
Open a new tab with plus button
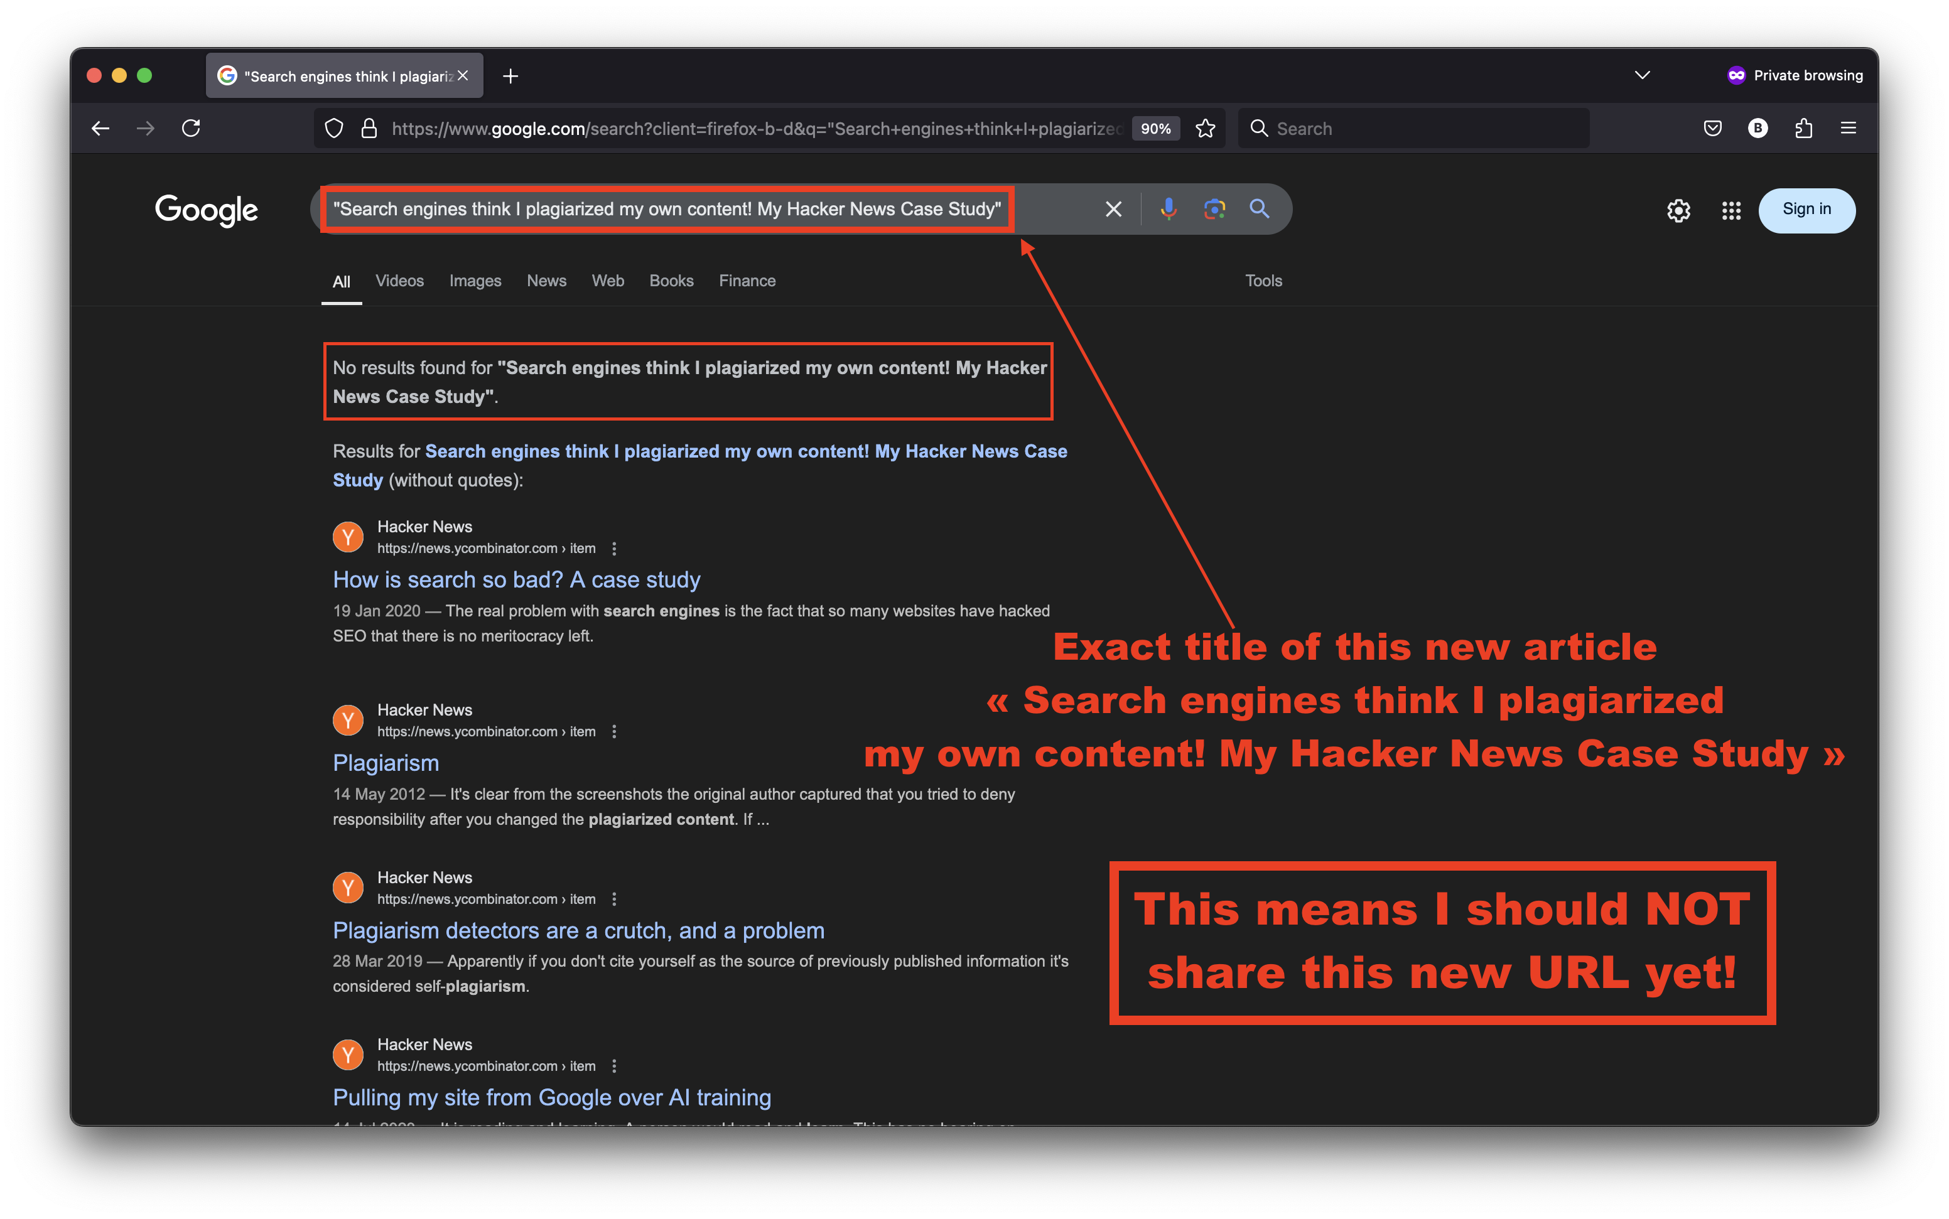pos(510,76)
